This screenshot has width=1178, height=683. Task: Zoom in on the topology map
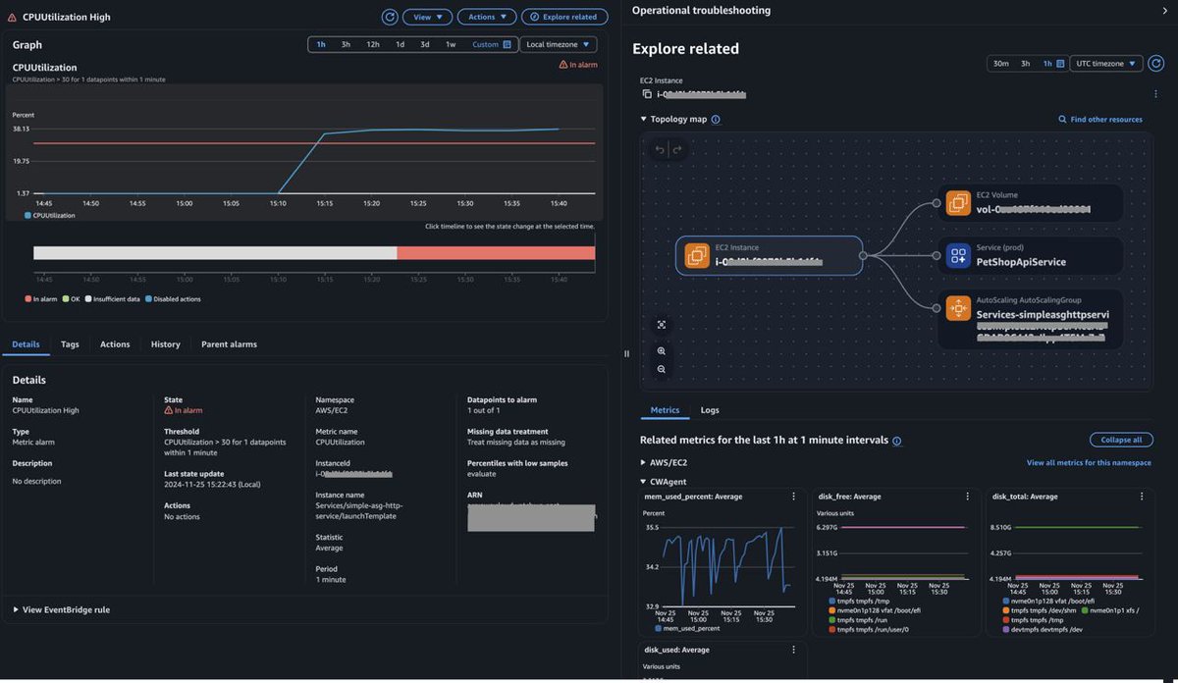(x=662, y=350)
